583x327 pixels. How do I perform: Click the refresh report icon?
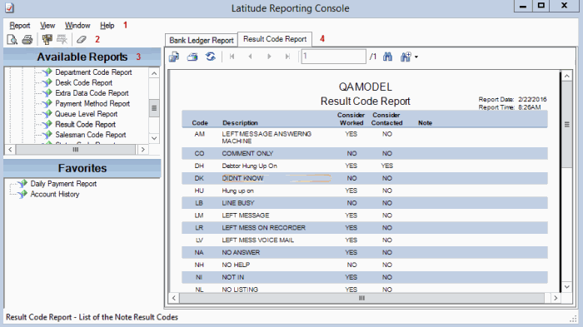211,57
